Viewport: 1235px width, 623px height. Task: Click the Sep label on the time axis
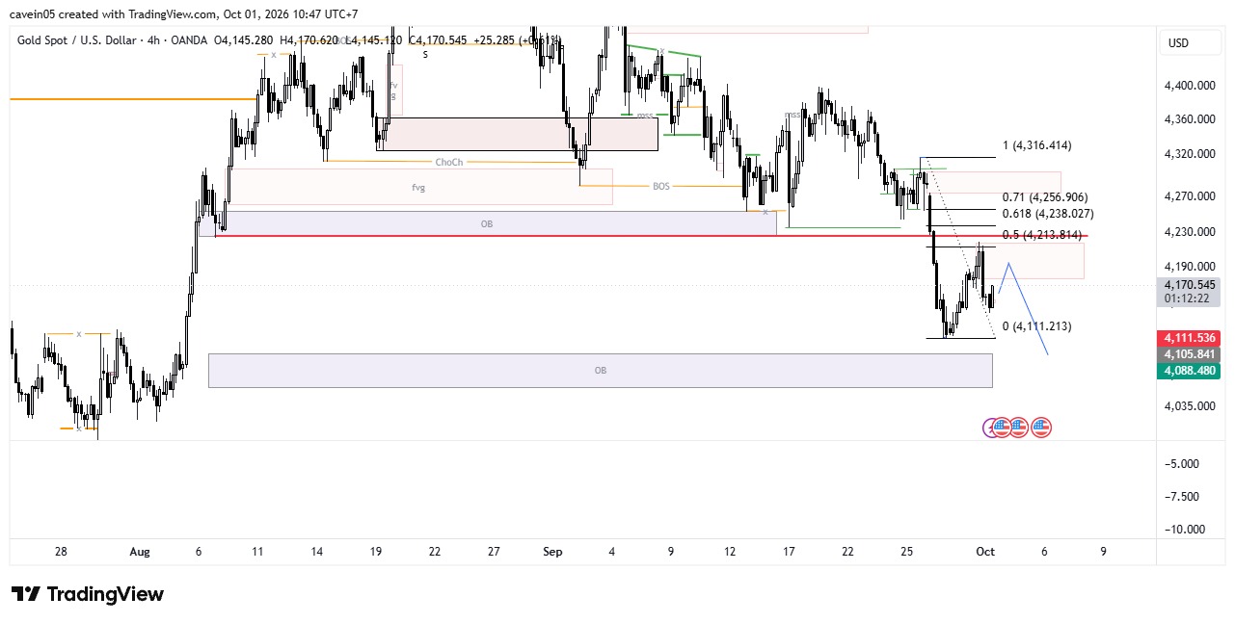(x=552, y=552)
